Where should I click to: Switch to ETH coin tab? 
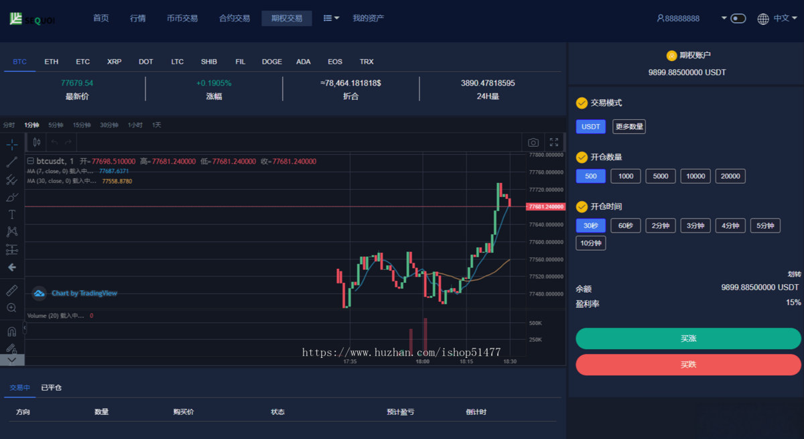(52, 62)
